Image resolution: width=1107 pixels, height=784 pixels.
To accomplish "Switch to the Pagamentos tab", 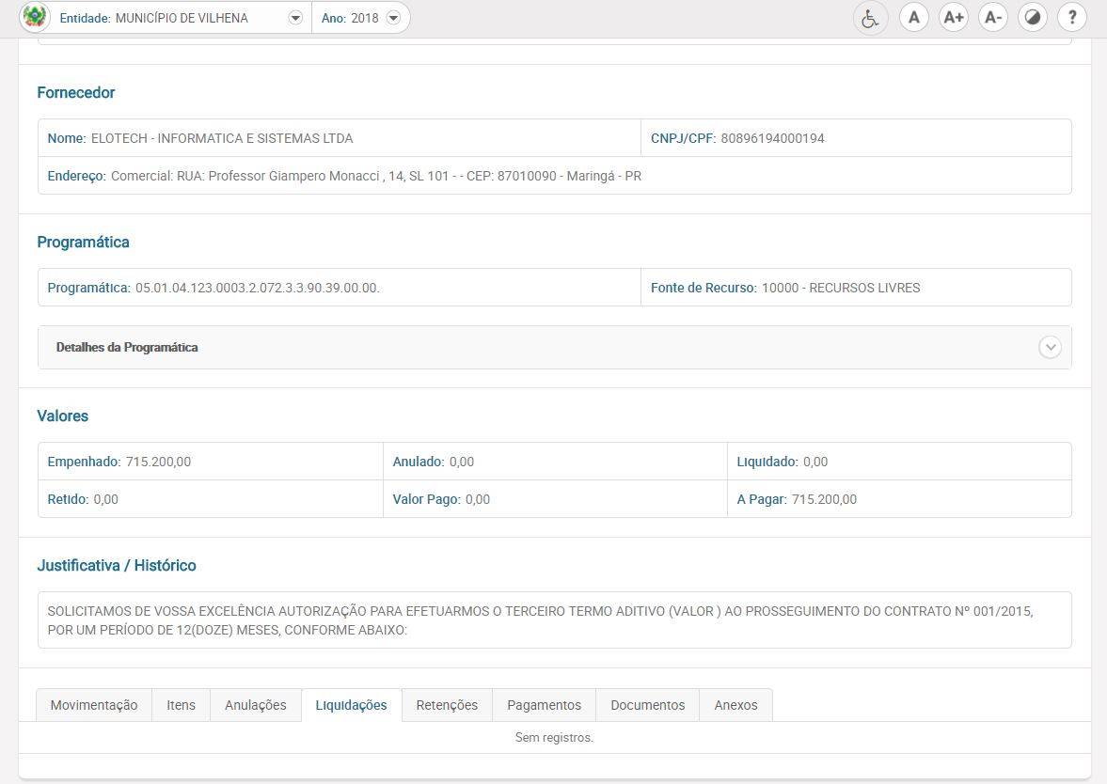I will click(545, 705).
